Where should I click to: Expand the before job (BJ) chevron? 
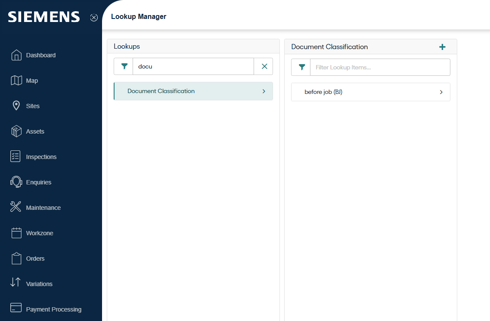pyautogui.click(x=441, y=92)
